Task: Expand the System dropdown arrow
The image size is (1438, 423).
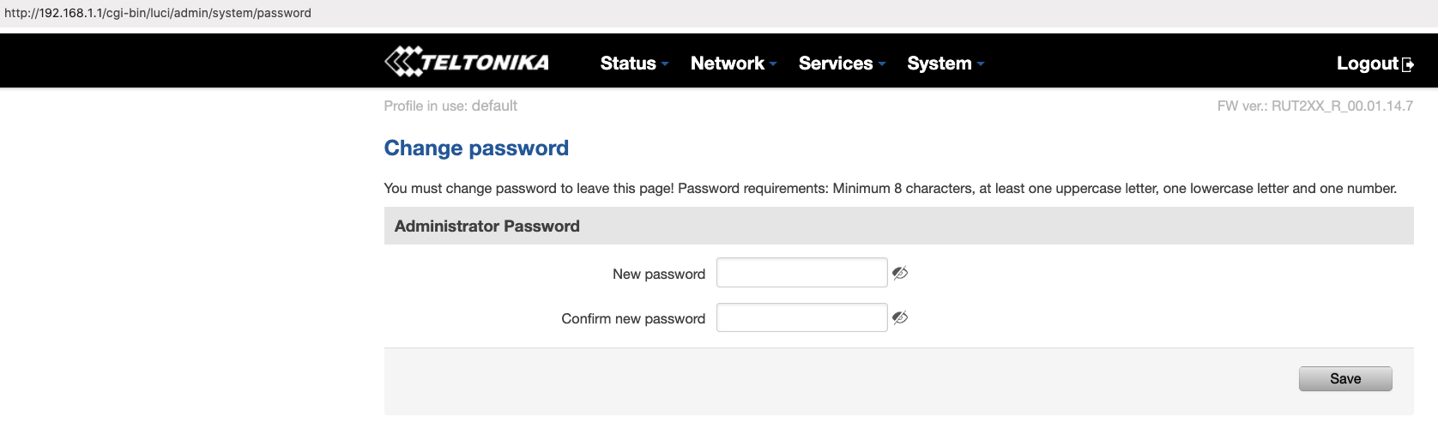Action: tap(981, 64)
